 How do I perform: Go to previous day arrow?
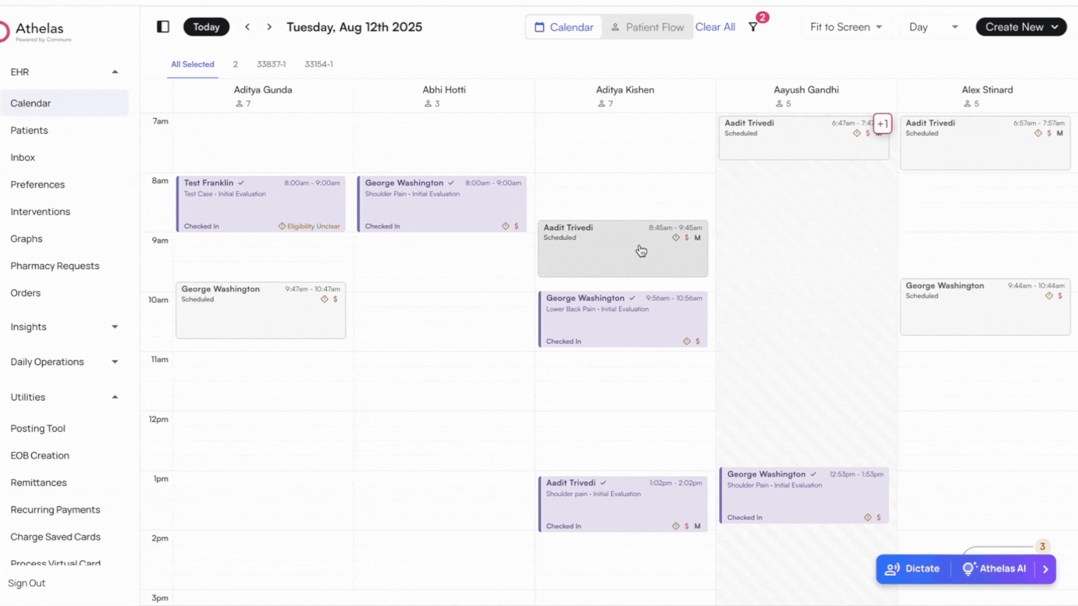pos(247,27)
